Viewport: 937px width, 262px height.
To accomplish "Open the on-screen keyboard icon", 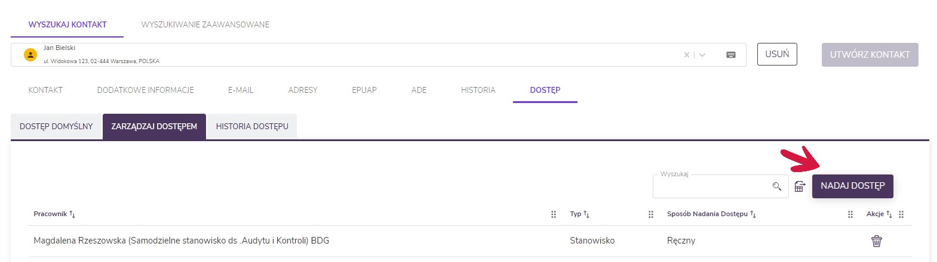I will tap(730, 55).
